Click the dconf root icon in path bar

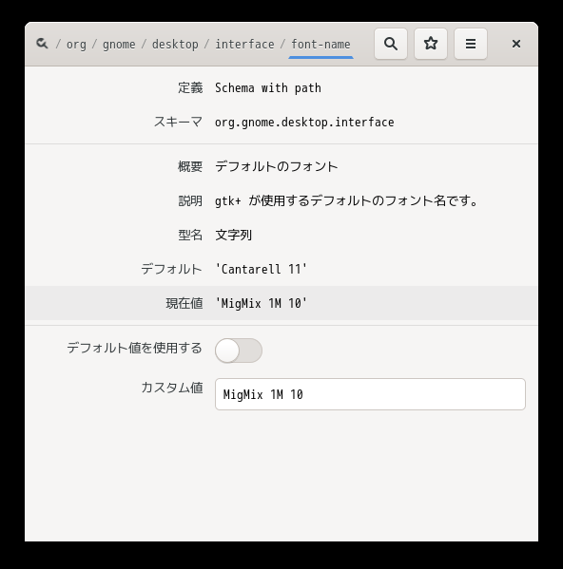(42, 44)
